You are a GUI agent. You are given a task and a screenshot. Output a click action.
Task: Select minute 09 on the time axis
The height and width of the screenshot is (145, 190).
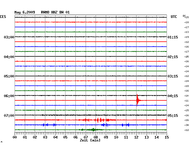coord(106,137)
